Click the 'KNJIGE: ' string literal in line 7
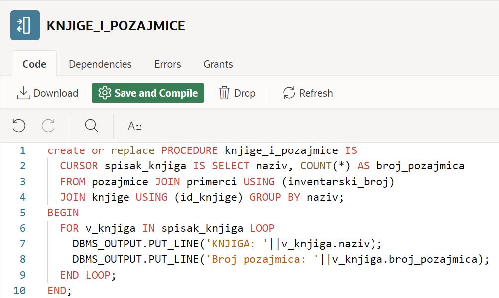 [238, 244]
